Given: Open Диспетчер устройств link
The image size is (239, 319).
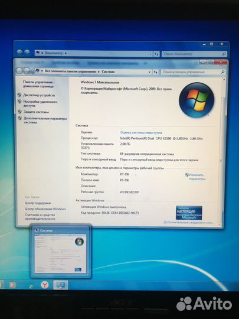Looking at the screenshot, I should (x=39, y=95).
